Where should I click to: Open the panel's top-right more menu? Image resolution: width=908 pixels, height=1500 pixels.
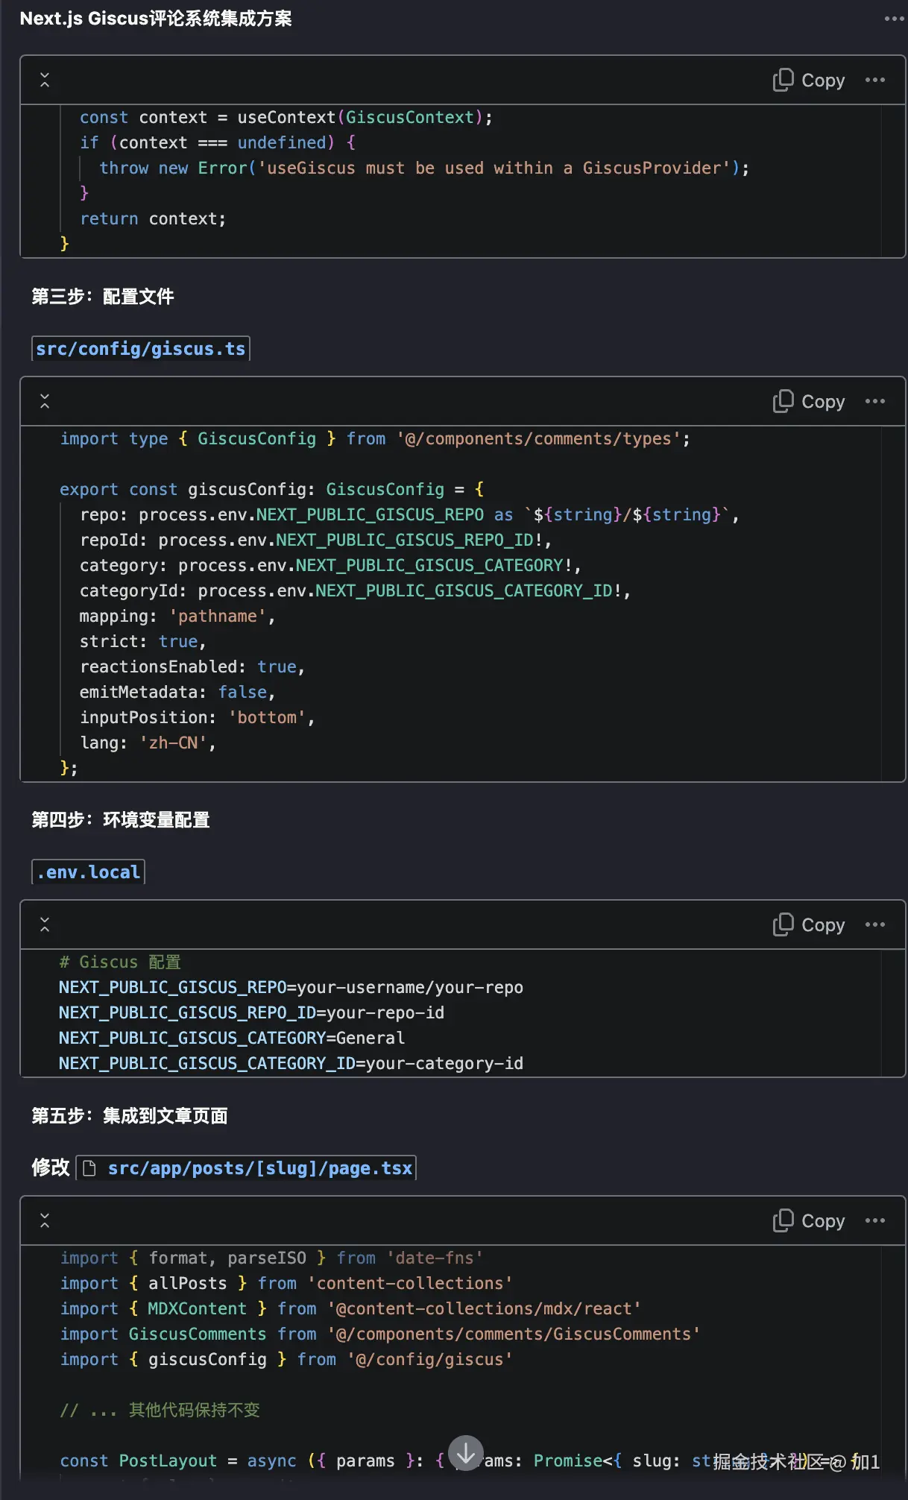893,19
